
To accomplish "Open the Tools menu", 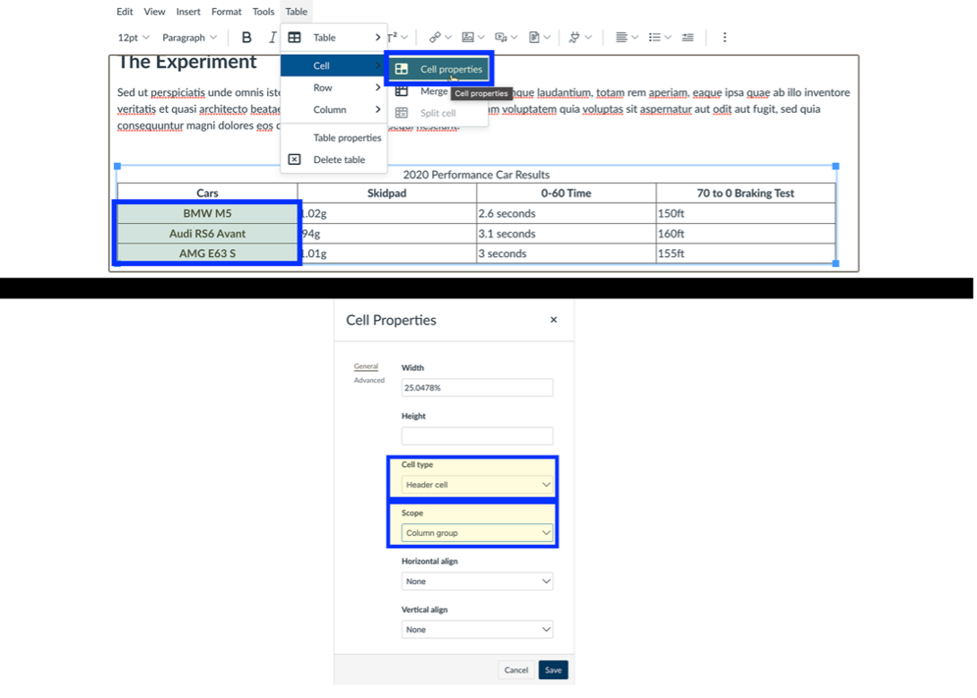I will [263, 12].
